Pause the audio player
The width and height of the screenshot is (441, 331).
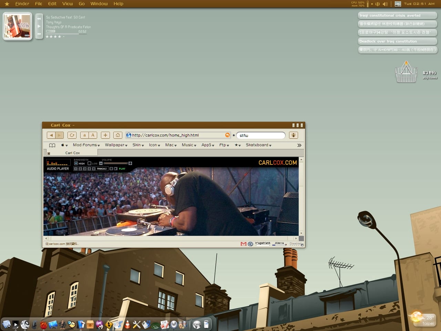(x=111, y=169)
